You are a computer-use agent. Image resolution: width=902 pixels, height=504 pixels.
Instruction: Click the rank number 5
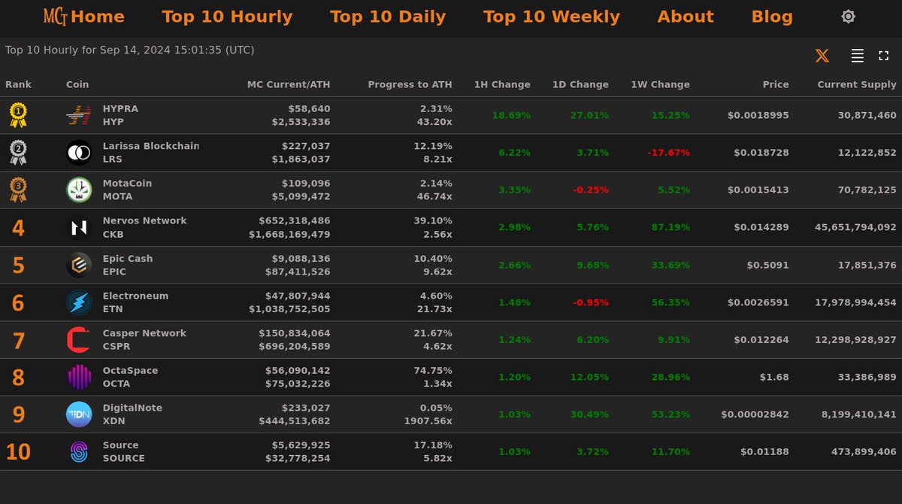(x=18, y=266)
